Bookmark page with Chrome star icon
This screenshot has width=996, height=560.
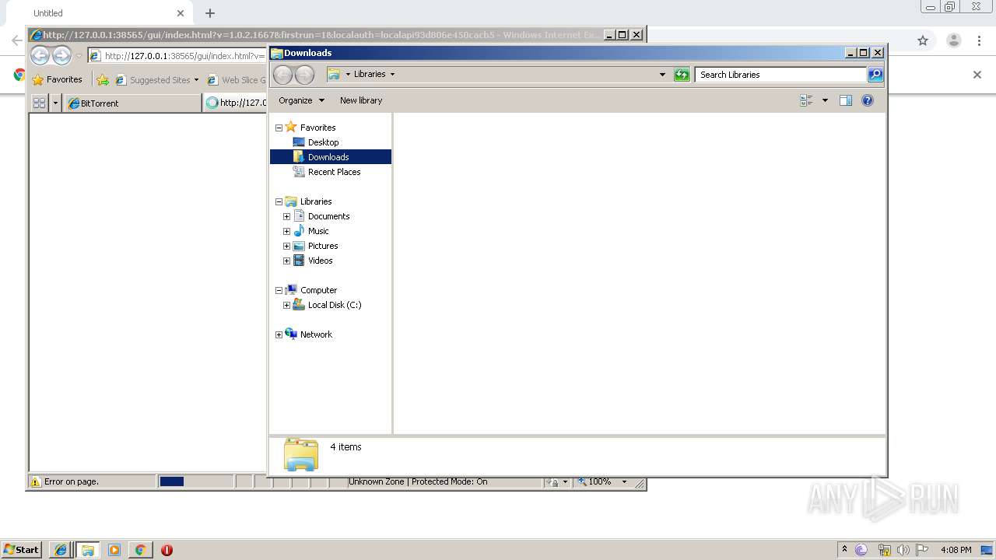pos(923,40)
